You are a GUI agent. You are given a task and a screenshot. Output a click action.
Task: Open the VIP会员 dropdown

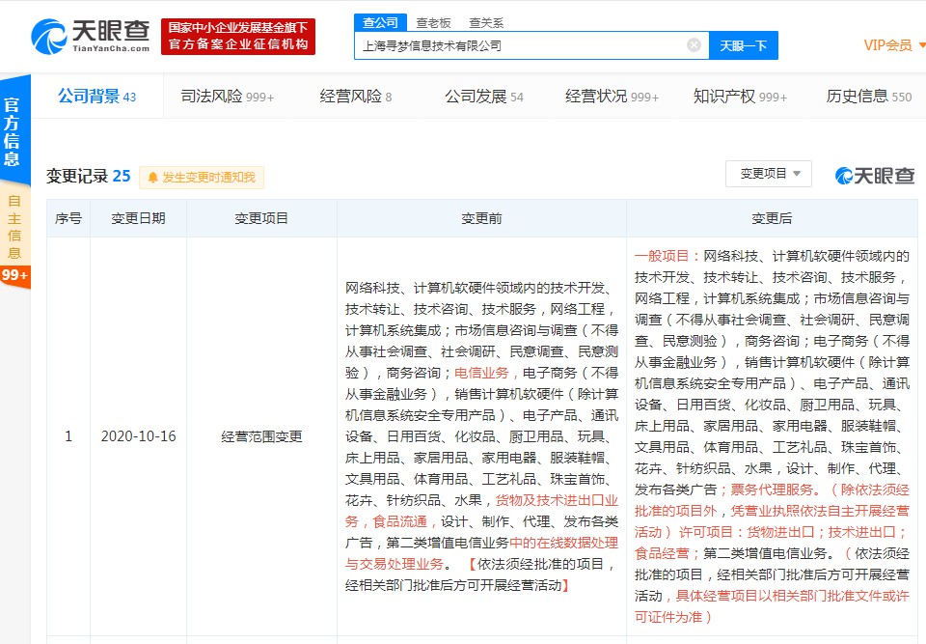click(893, 45)
